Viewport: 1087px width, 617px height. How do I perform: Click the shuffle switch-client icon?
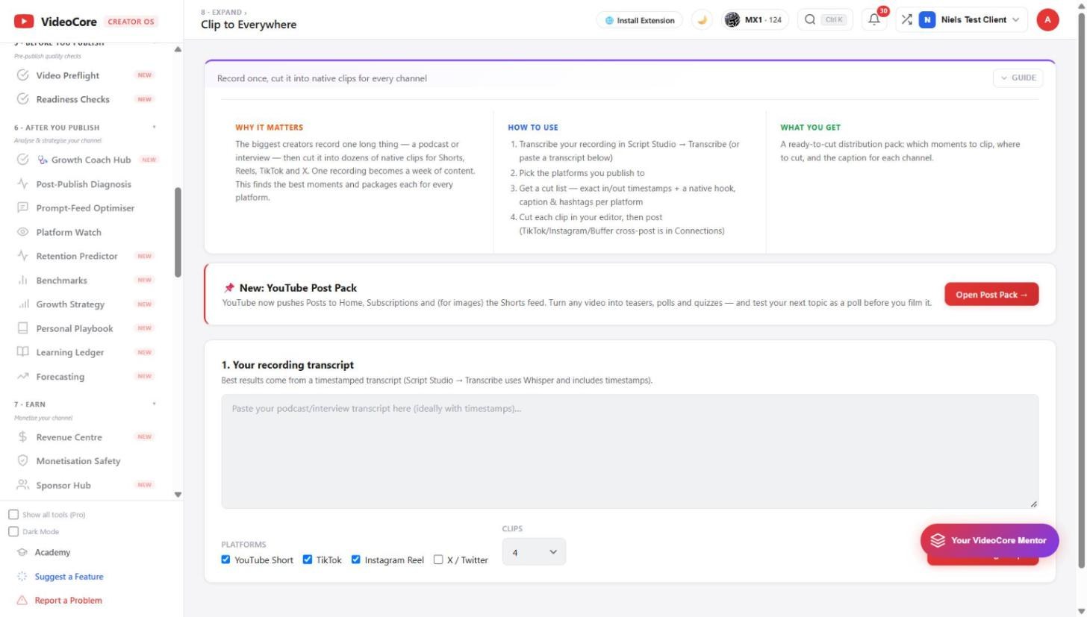pos(906,20)
